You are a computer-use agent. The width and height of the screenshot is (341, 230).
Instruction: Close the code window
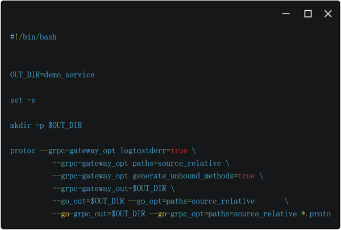point(328,14)
